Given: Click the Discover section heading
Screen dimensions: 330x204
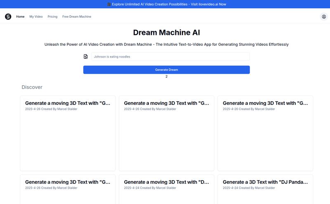Looking at the screenshot, I should click(32, 87).
